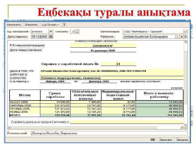Click the Закрыть button
Image resolution: width=196 pixels, height=147 pixels.
pos(182,140)
